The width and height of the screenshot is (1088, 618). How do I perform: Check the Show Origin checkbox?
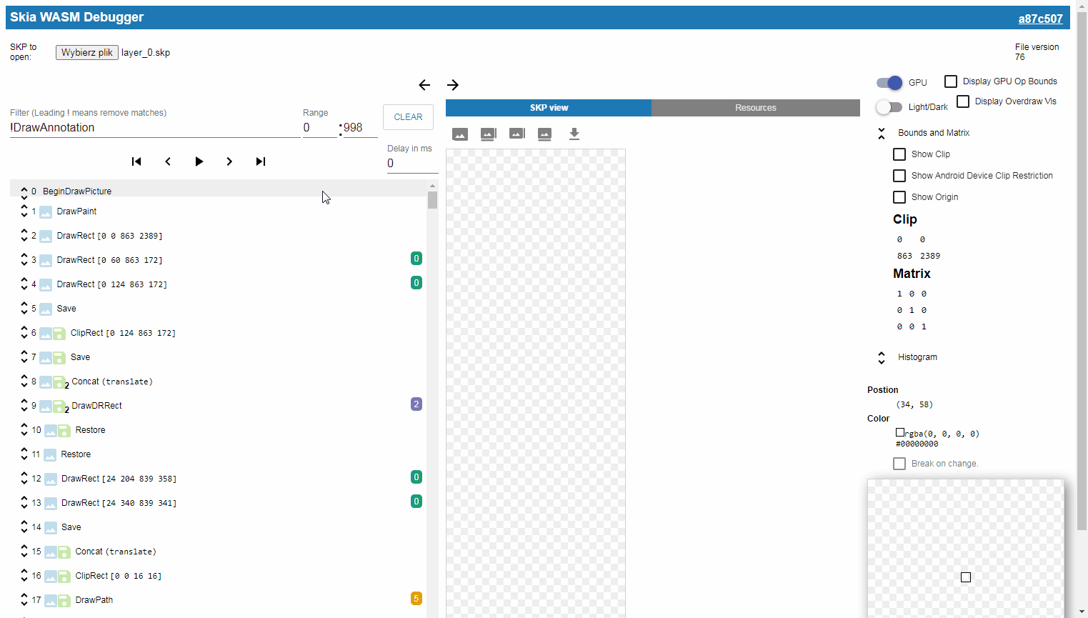[899, 197]
